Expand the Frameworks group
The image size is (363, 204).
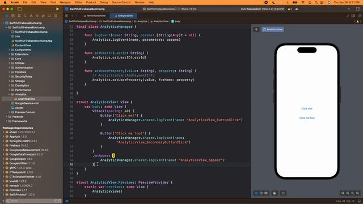point(6,121)
